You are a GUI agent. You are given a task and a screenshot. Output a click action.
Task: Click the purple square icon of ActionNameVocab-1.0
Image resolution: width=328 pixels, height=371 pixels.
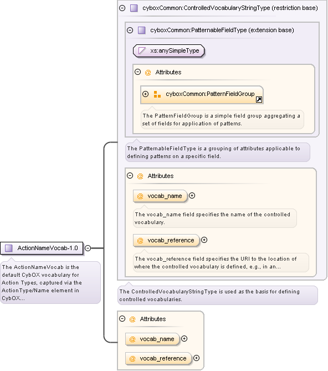tap(9, 248)
